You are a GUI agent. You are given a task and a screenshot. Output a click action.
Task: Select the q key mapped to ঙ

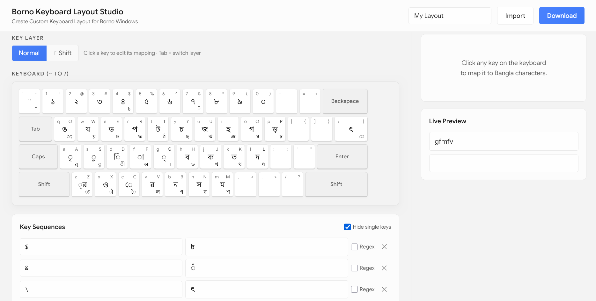(x=65, y=129)
